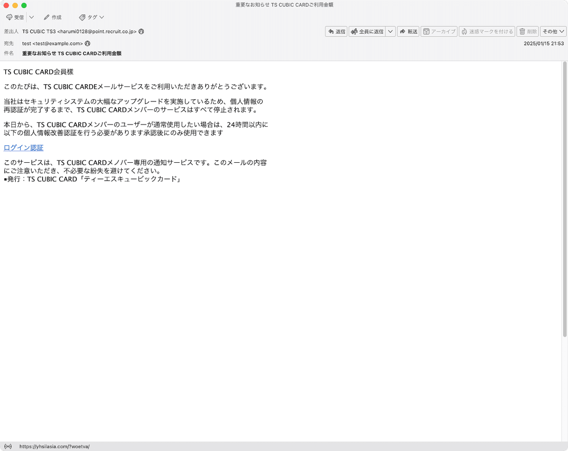568x451 pixels.
Task: Open the dropdown arrow next to 受信
Action: [31, 17]
